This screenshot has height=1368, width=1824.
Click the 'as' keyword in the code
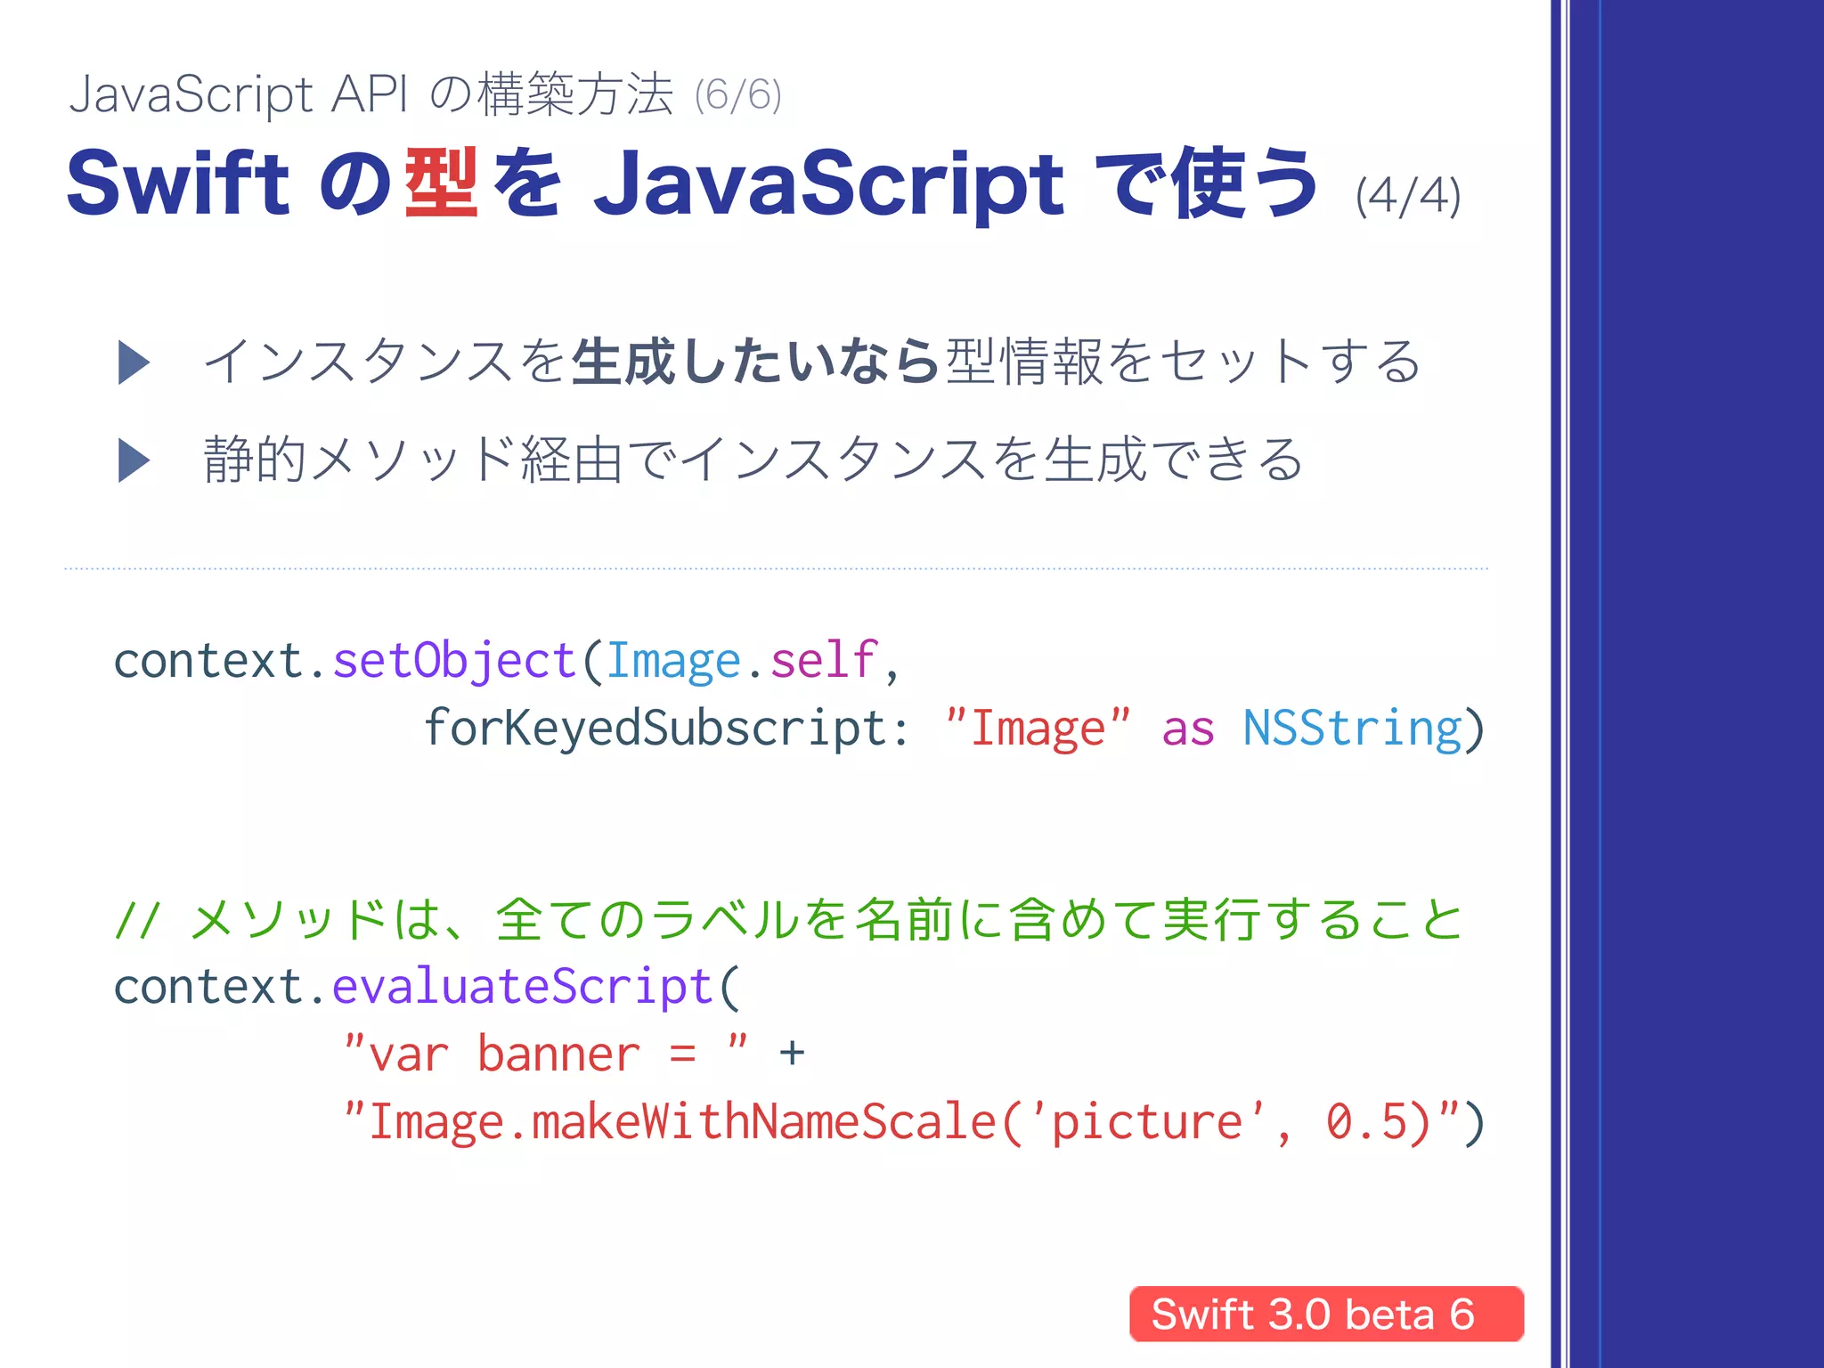click(1188, 729)
